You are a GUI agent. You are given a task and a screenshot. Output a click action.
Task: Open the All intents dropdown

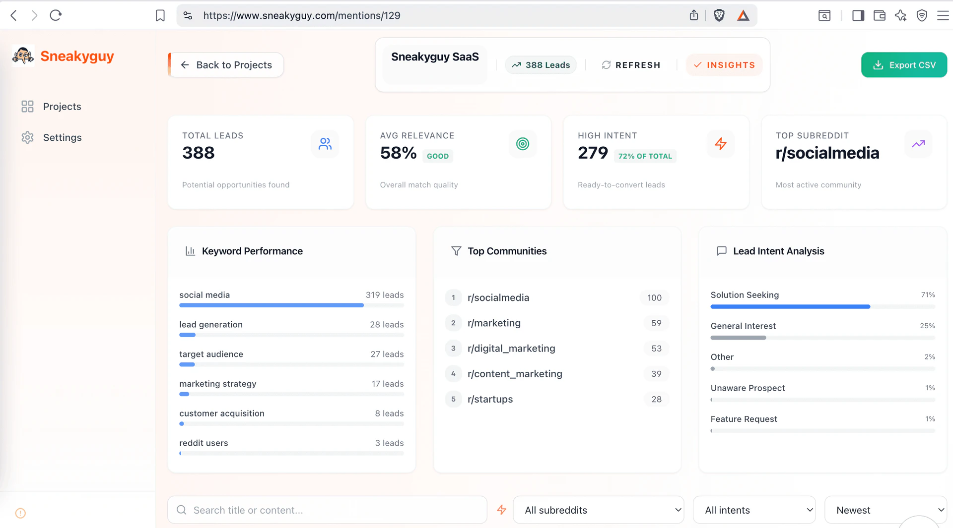coord(754,510)
